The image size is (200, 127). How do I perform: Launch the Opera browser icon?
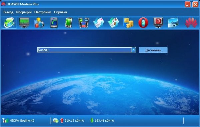[143, 23]
